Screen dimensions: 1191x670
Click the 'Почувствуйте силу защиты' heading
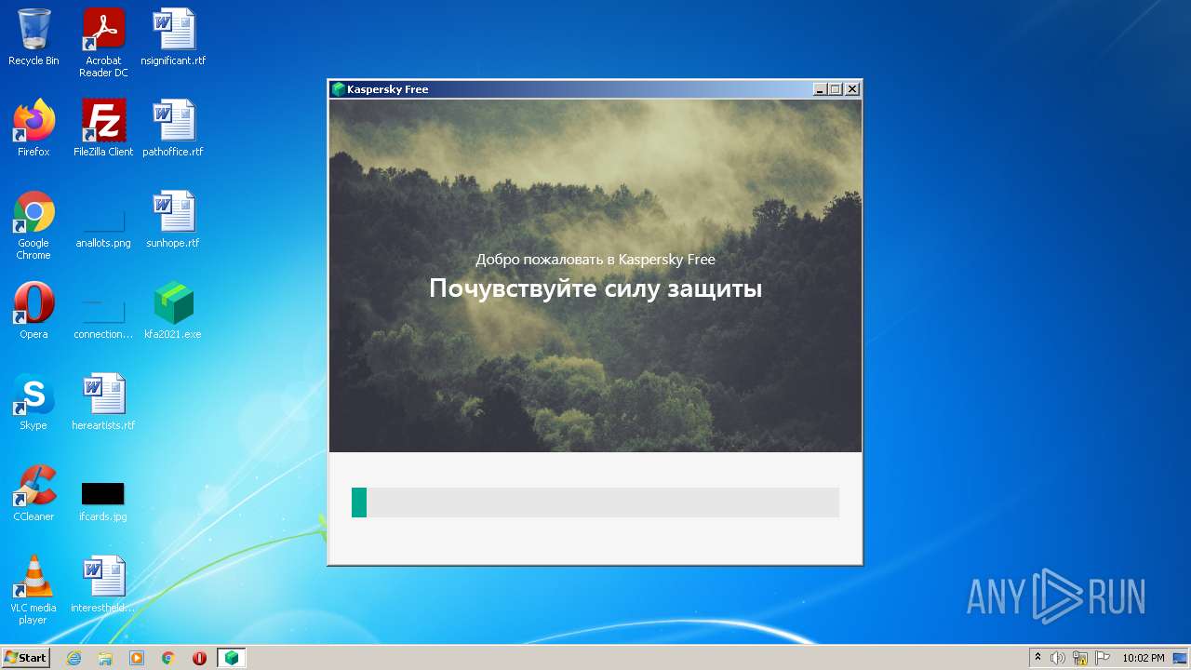pos(595,289)
